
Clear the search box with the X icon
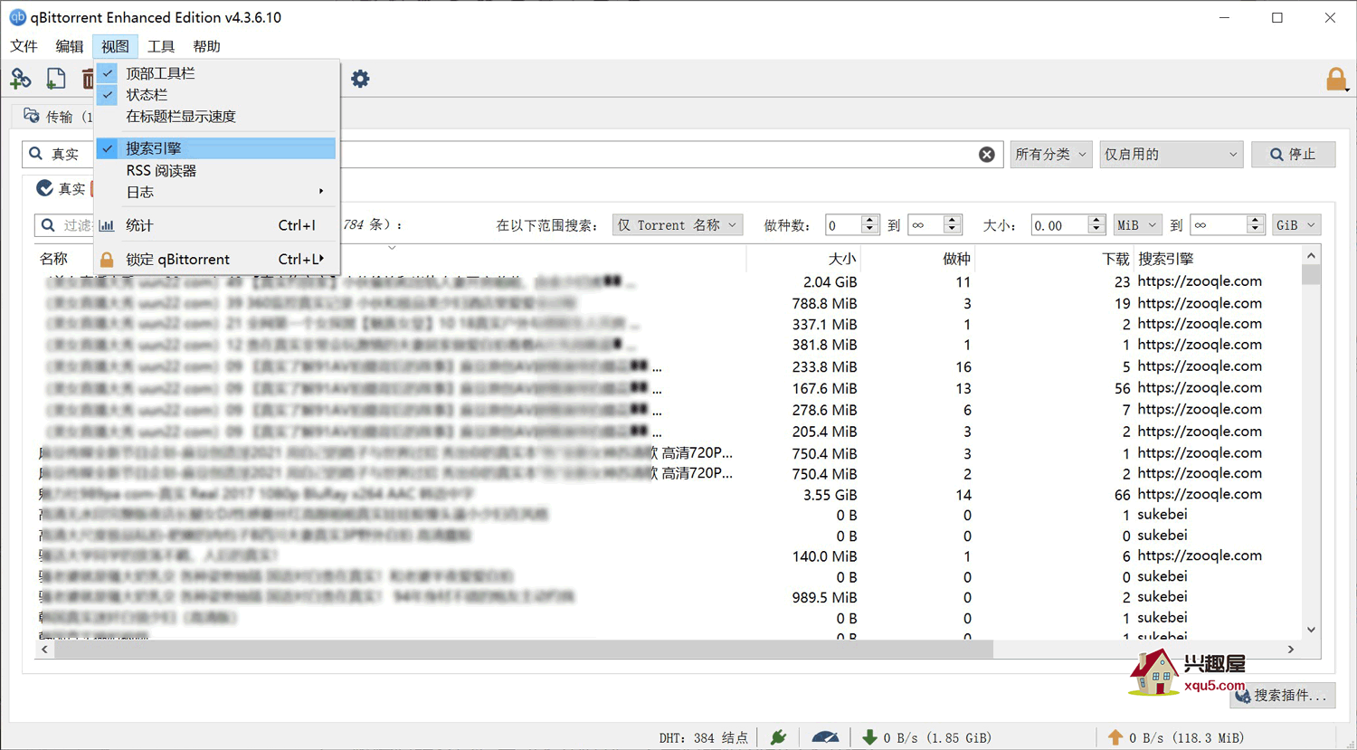point(987,155)
